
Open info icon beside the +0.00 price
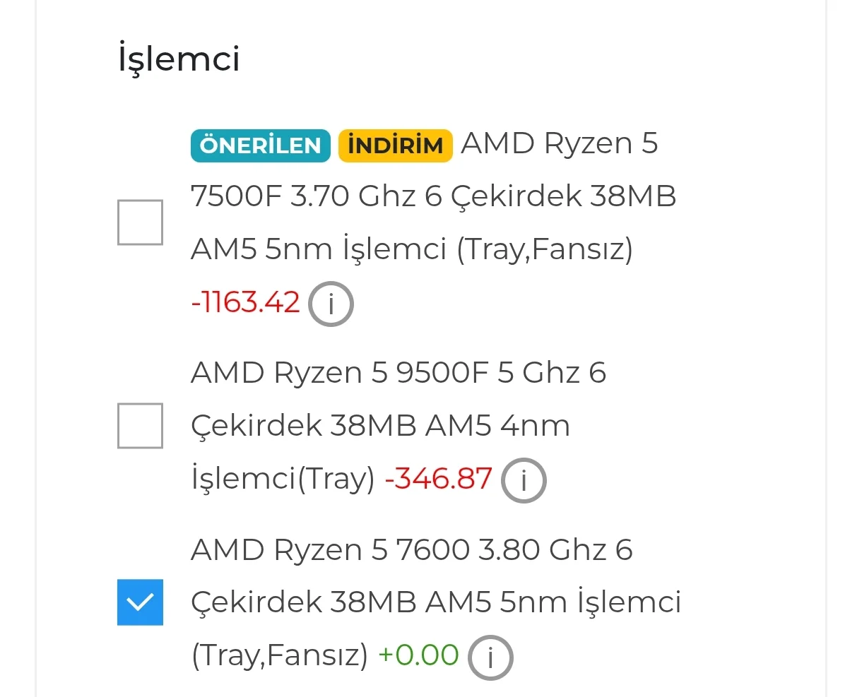tap(490, 657)
